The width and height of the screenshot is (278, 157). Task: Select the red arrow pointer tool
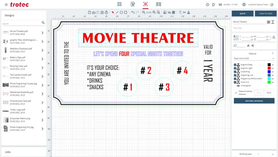click(x=113, y=12)
